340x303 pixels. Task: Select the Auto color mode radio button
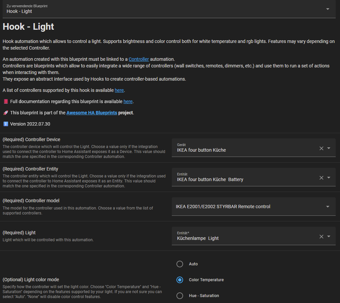[180, 264]
